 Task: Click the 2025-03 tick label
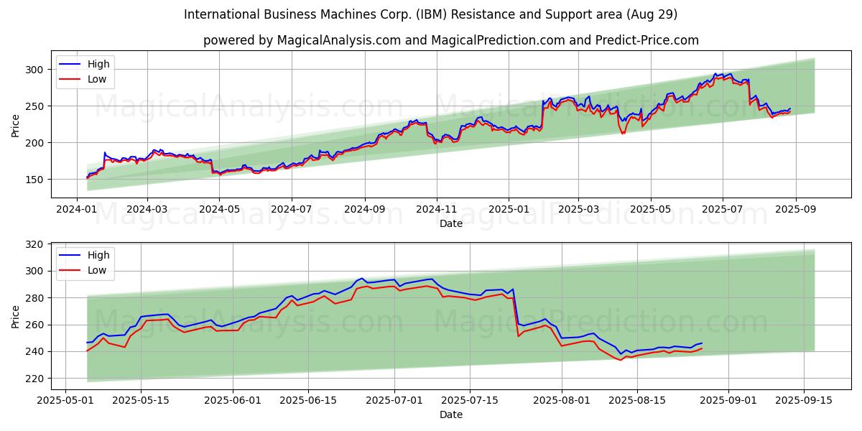tap(578, 210)
